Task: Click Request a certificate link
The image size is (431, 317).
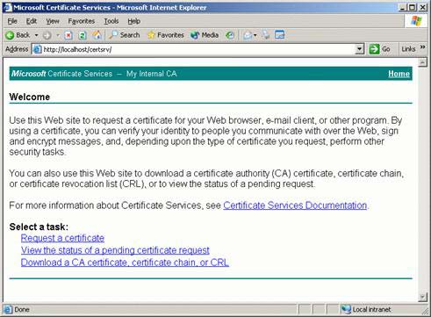Action: [62, 238]
